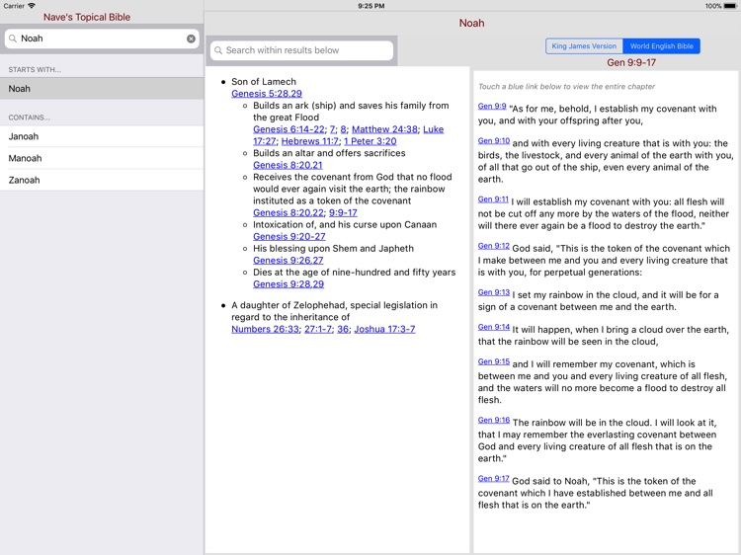View chapter via Gen 9:14 link
741x555 pixels.
494,327
